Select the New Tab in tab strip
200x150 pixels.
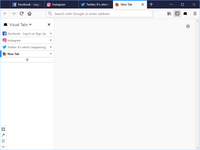[x=130, y=4]
